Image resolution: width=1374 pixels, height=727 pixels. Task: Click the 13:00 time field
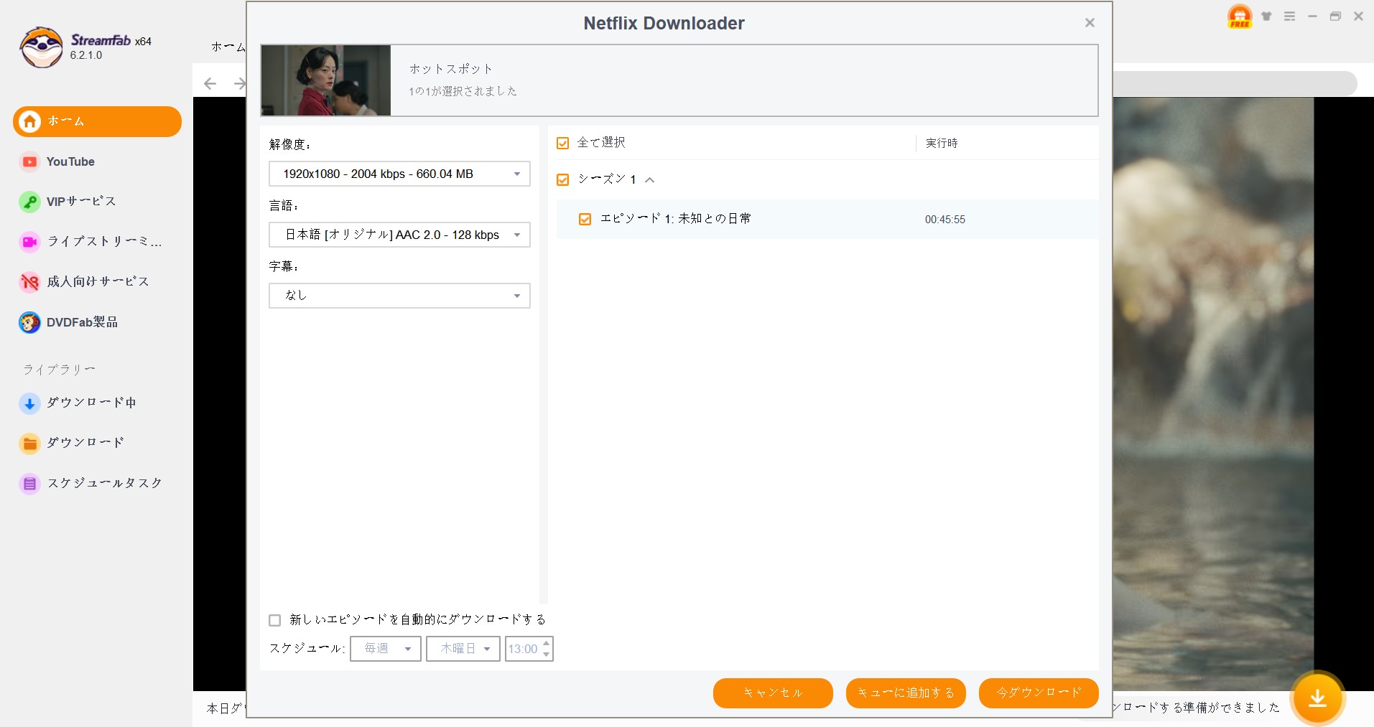click(523, 649)
